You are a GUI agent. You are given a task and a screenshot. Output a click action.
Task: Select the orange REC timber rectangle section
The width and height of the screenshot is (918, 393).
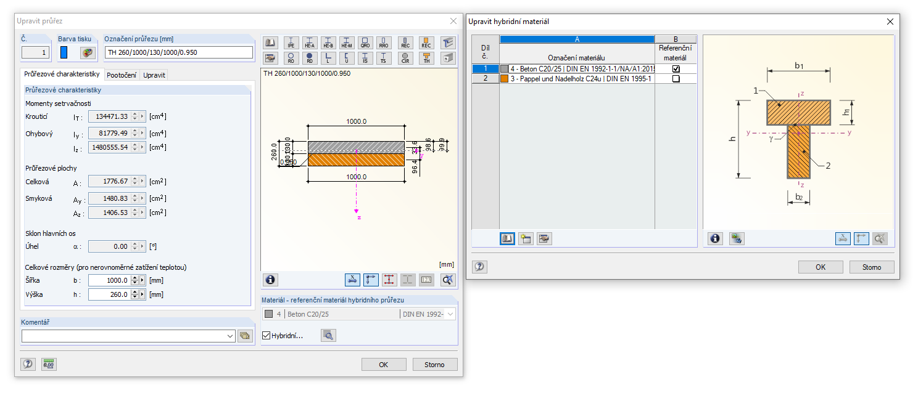tap(426, 43)
